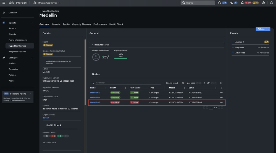Open Templates in the sidebar
The height and width of the screenshot is (153, 276).
coord(13,69)
